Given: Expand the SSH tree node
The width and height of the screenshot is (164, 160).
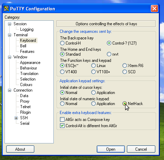Looking at the screenshot, I should (x=16, y=118).
